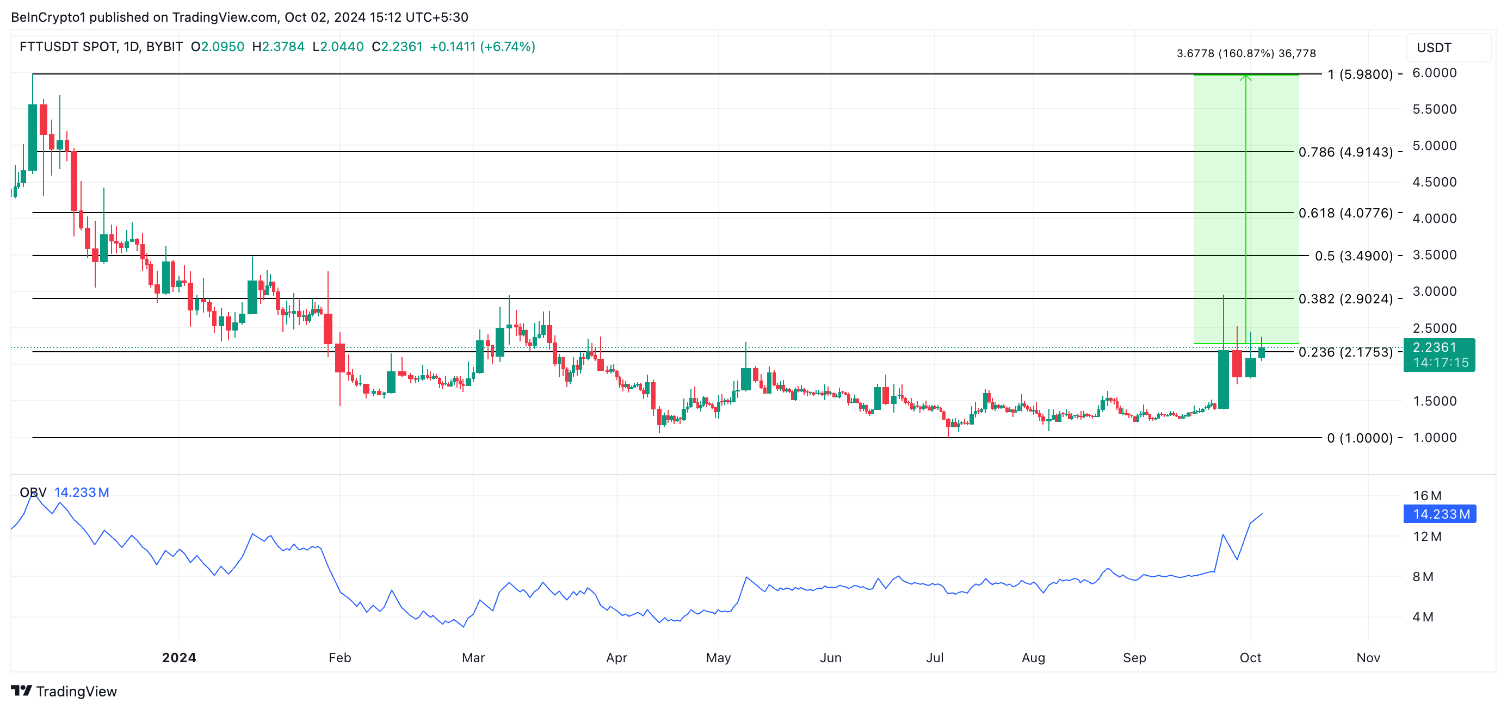Click the green price-range arrow tip
The width and height of the screenshot is (1507, 710).
(1245, 77)
